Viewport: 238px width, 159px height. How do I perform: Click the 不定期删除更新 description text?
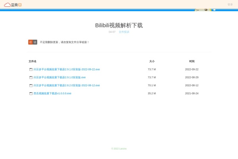(64, 42)
